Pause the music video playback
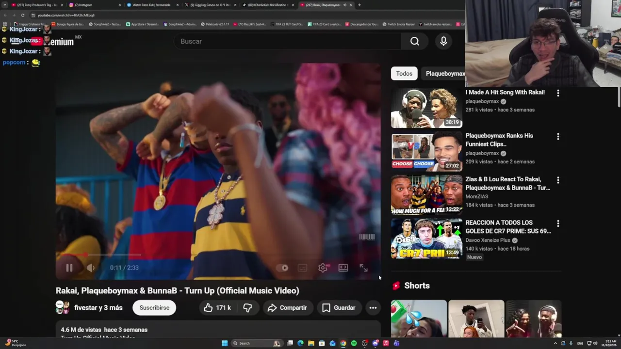 (x=69, y=268)
